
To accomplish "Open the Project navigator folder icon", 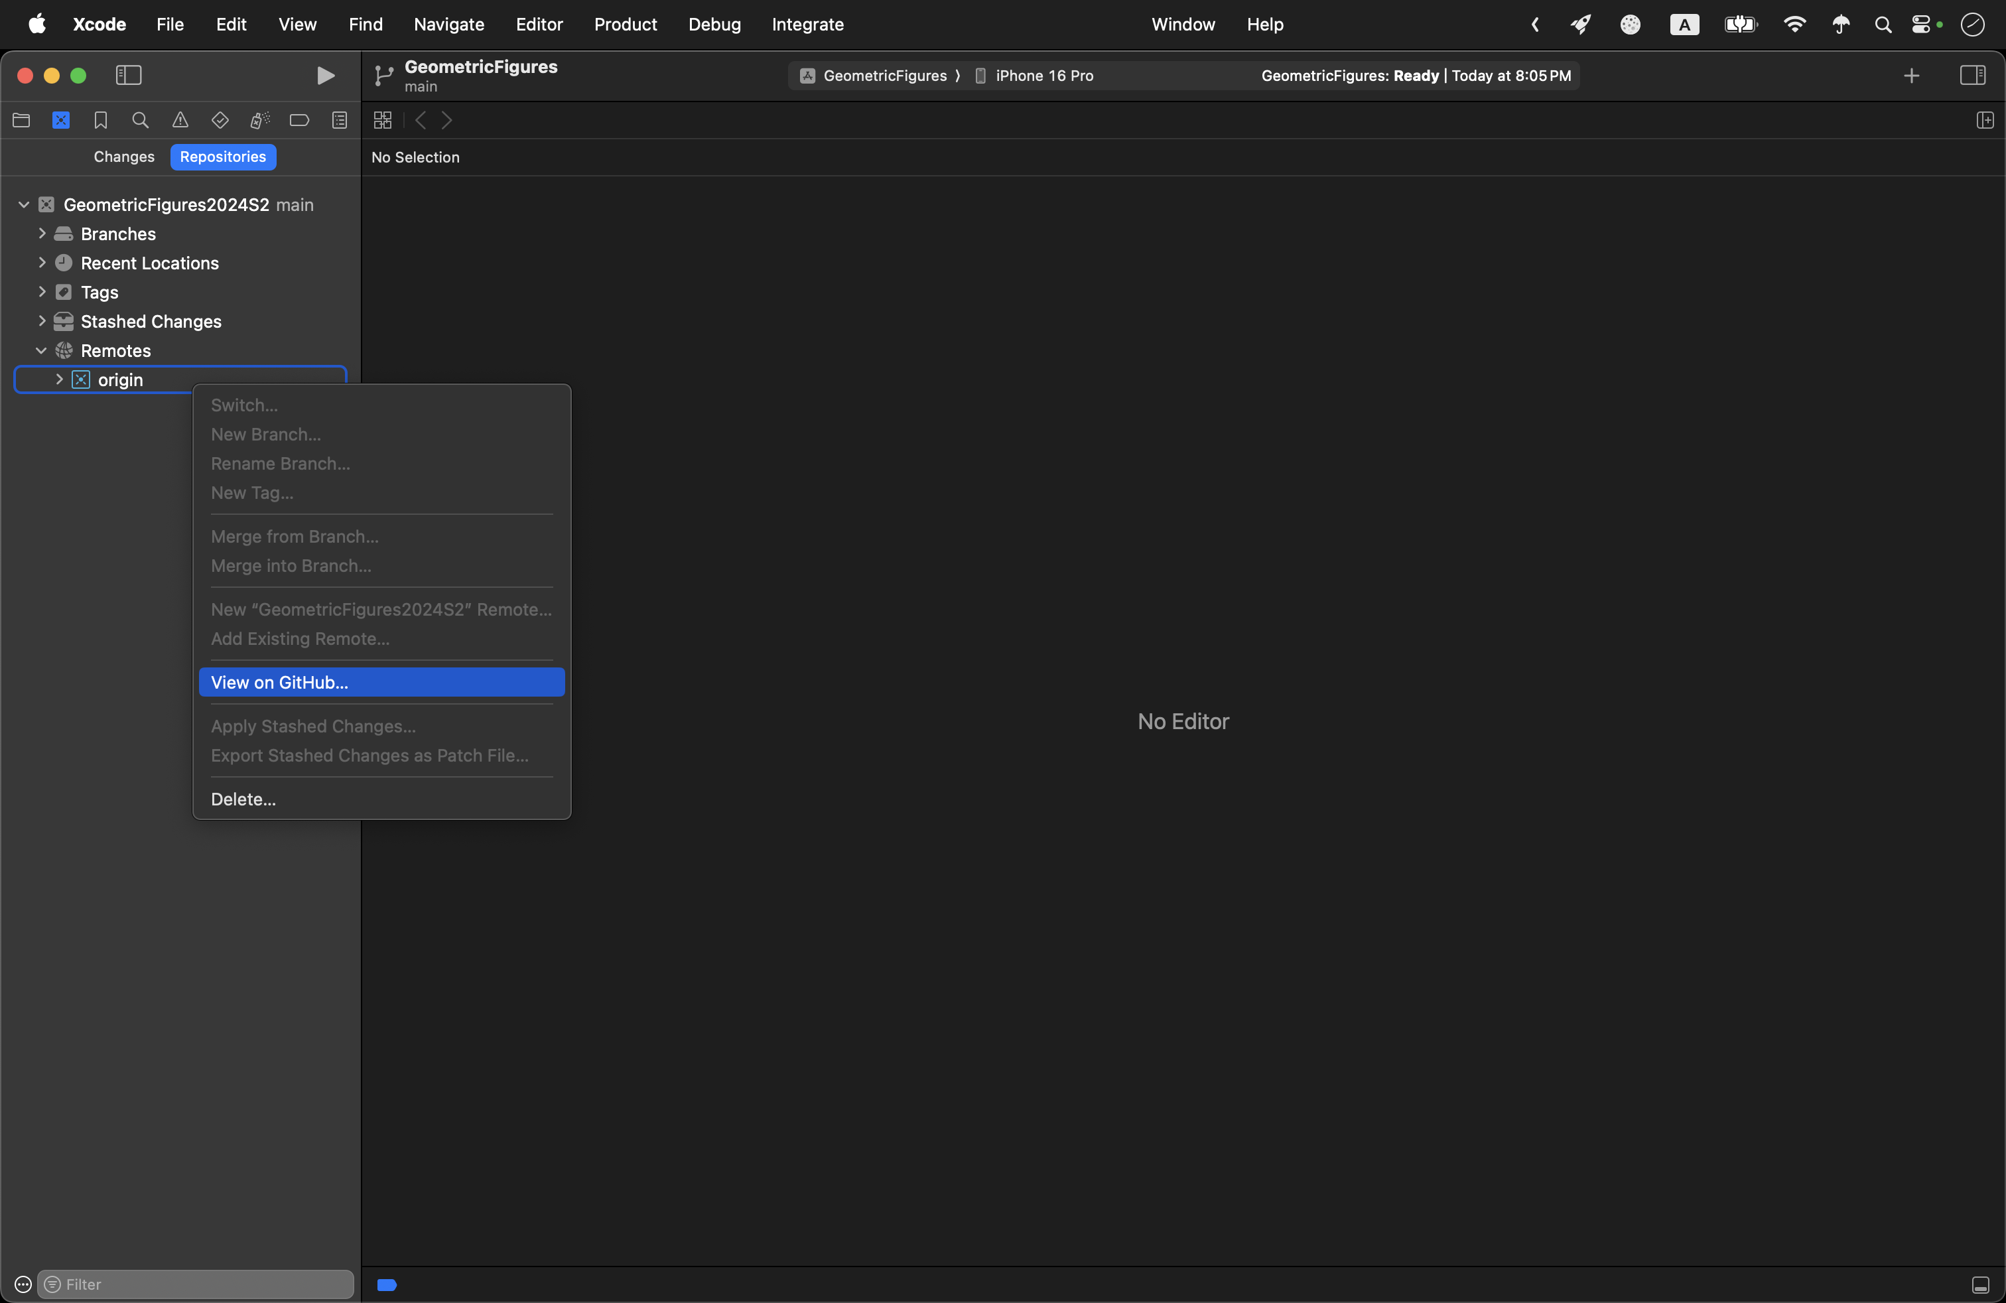I will (21, 121).
